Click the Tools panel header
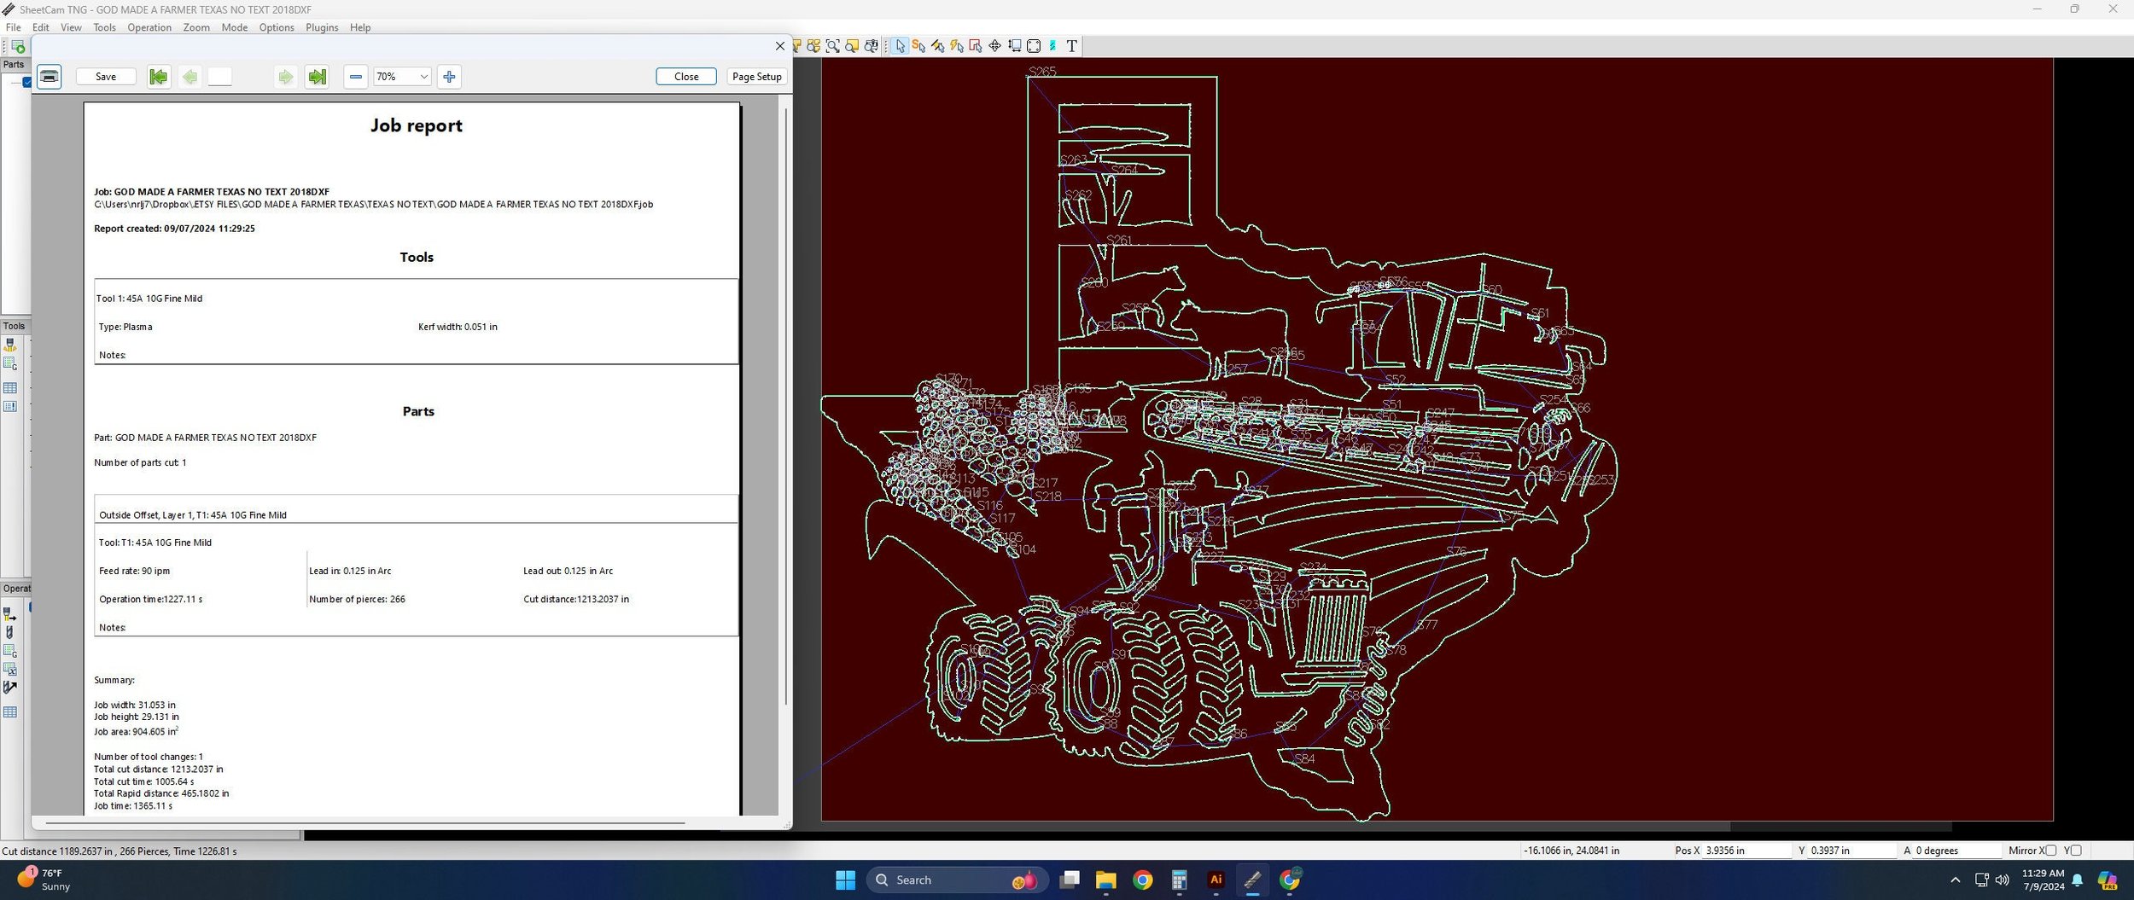Image resolution: width=2134 pixels, height=900 pixels. pyautogui.click(x=15, y=326)
